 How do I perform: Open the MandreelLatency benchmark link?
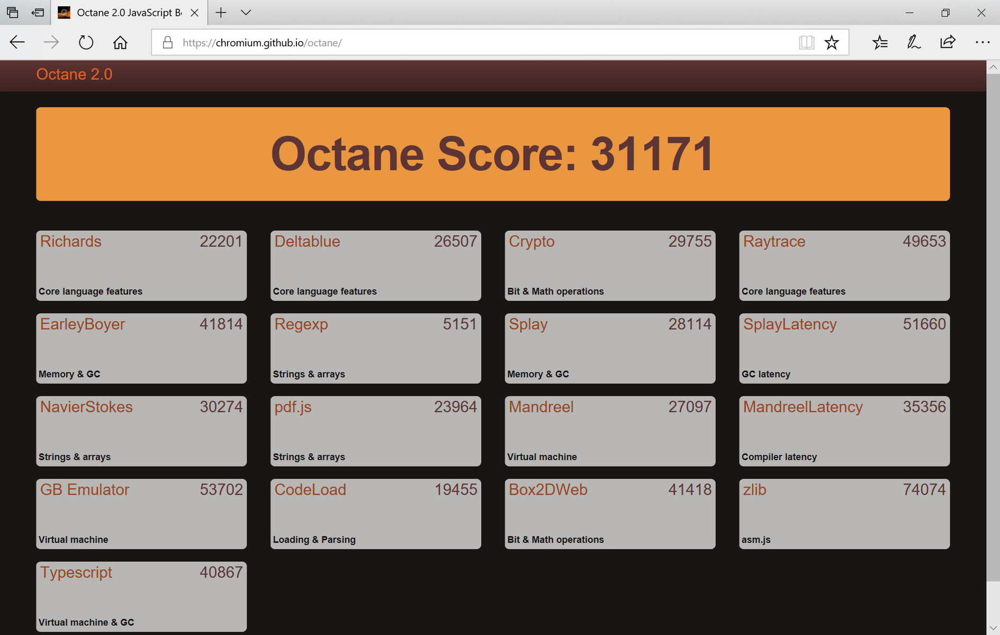(803, 407)
